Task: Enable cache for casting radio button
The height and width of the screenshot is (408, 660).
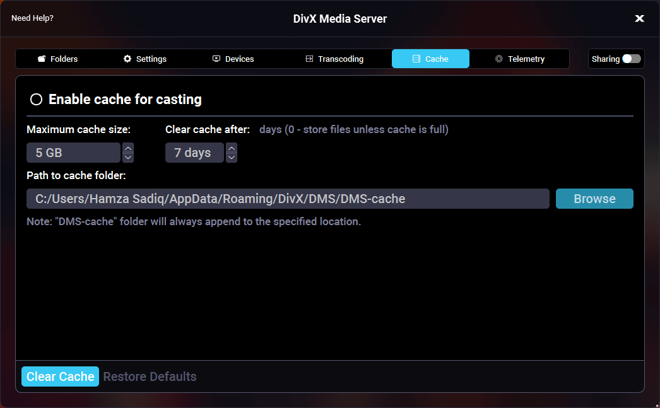Action: coord(36,99)
